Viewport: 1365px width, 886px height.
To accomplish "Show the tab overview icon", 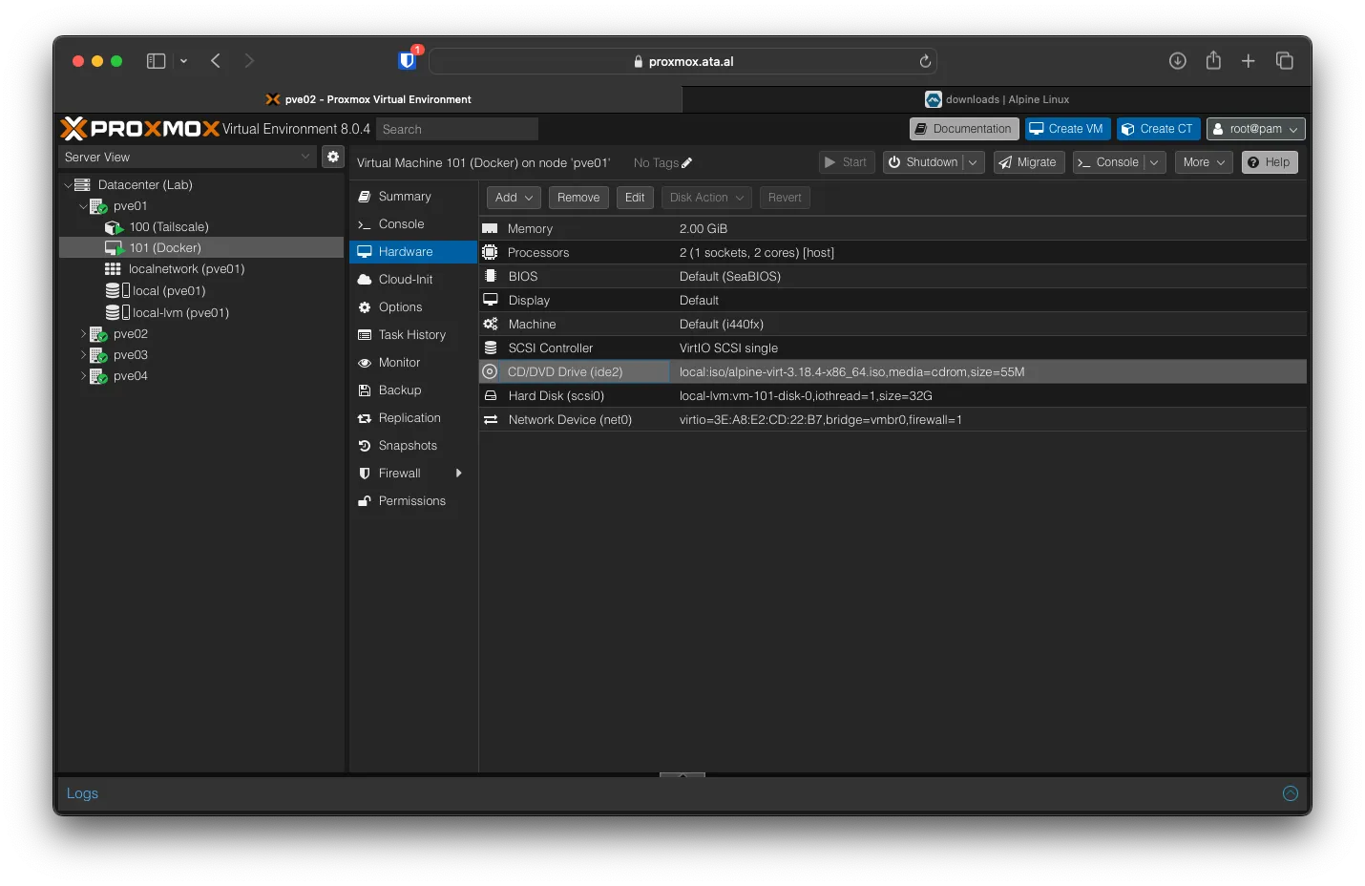I will pyautogui.click(x=1285, y=61).
